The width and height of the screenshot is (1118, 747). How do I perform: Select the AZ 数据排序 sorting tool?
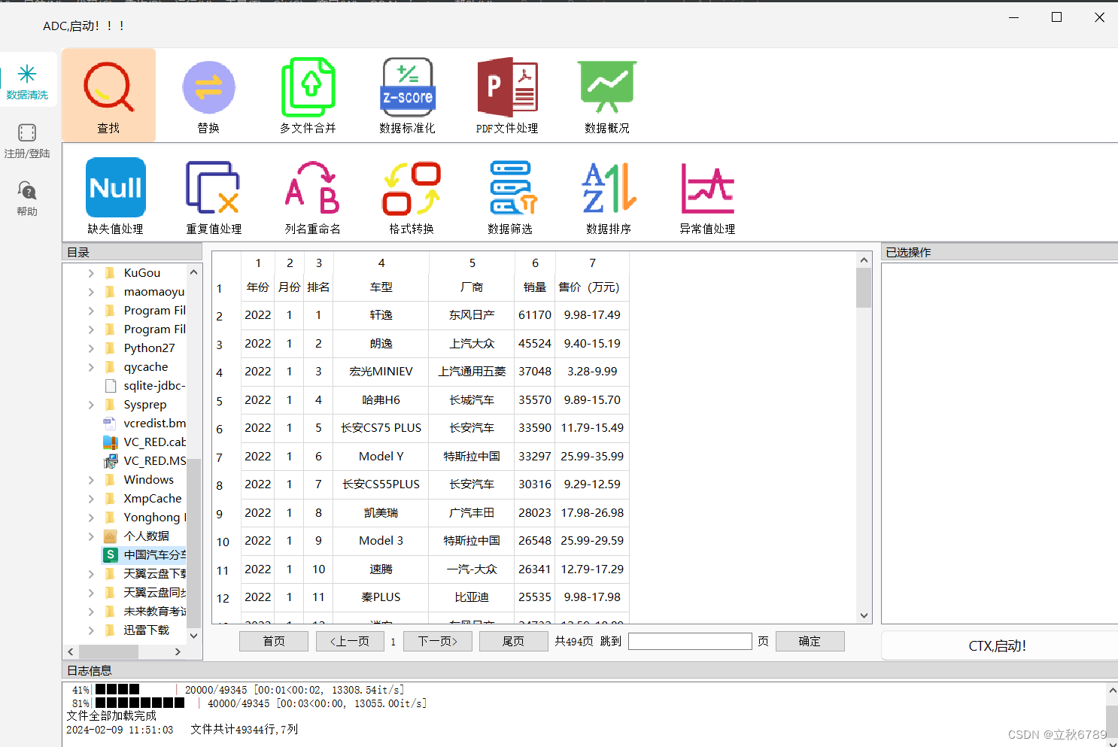coord(608,194)
